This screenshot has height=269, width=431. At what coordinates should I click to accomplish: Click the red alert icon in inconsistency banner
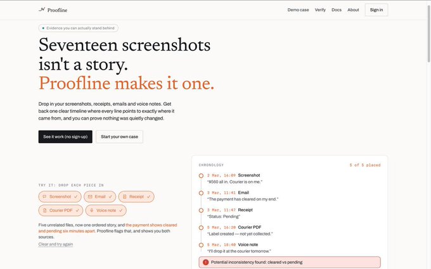tap(205, 262)
